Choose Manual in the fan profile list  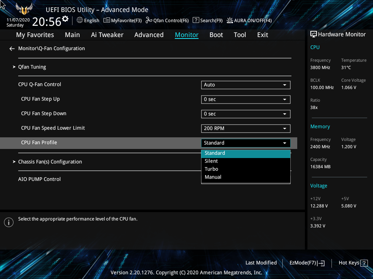pos(246,177)
